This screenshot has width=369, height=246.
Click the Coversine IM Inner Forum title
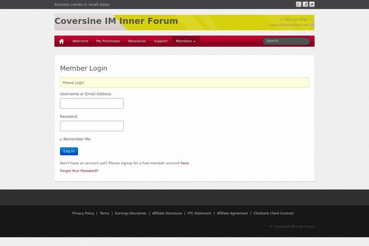116,21
